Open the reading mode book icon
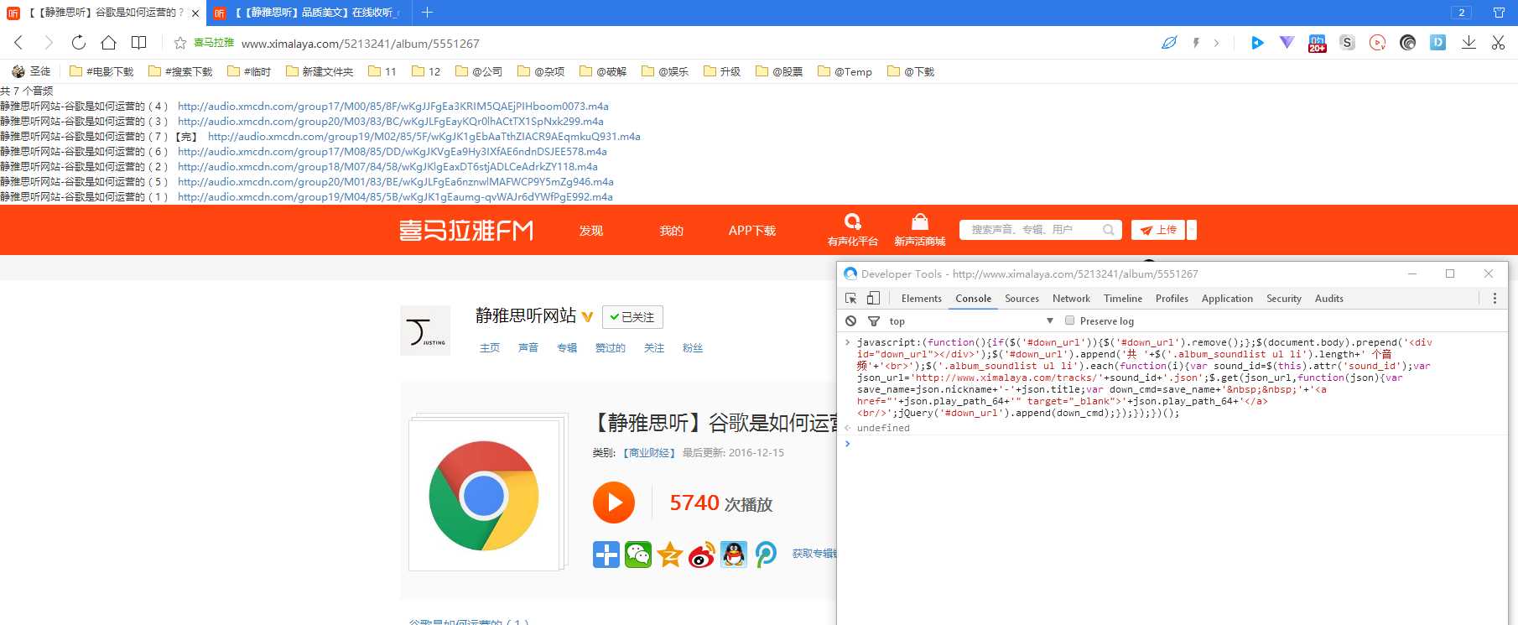 coord(139,43)
